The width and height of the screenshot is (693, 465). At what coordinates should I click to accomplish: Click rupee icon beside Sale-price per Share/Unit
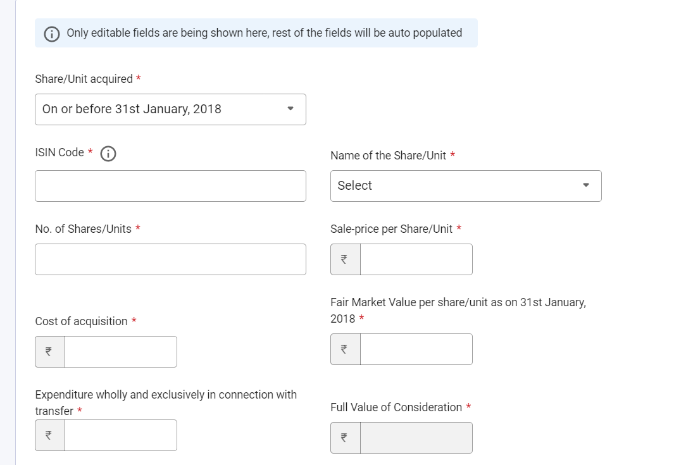tap(345, 259)
